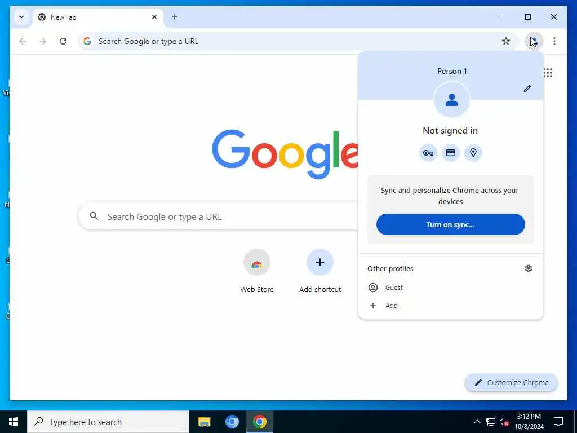Image resolution: width=577 pixels, height=433 pixels.
Task: Click the Google logo on page
Action: click(x=285, y=154)
